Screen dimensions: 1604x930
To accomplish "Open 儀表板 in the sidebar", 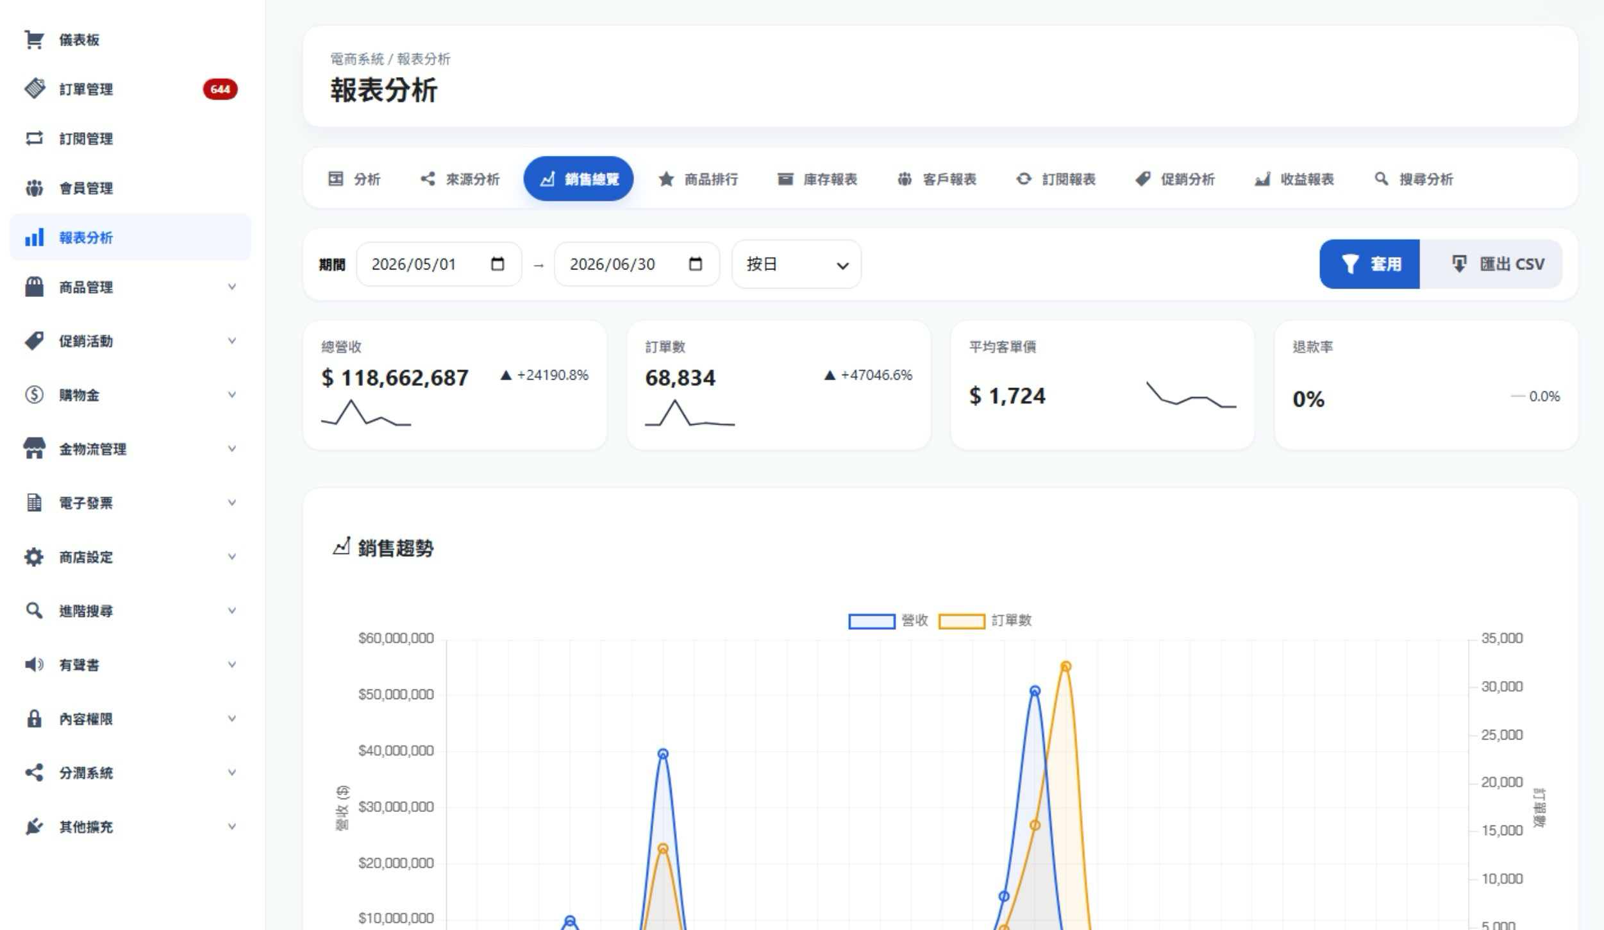I will (131, 40).
